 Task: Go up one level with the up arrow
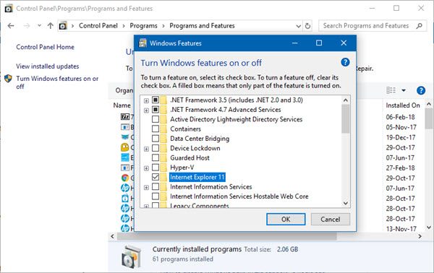[x=50, y=26]
